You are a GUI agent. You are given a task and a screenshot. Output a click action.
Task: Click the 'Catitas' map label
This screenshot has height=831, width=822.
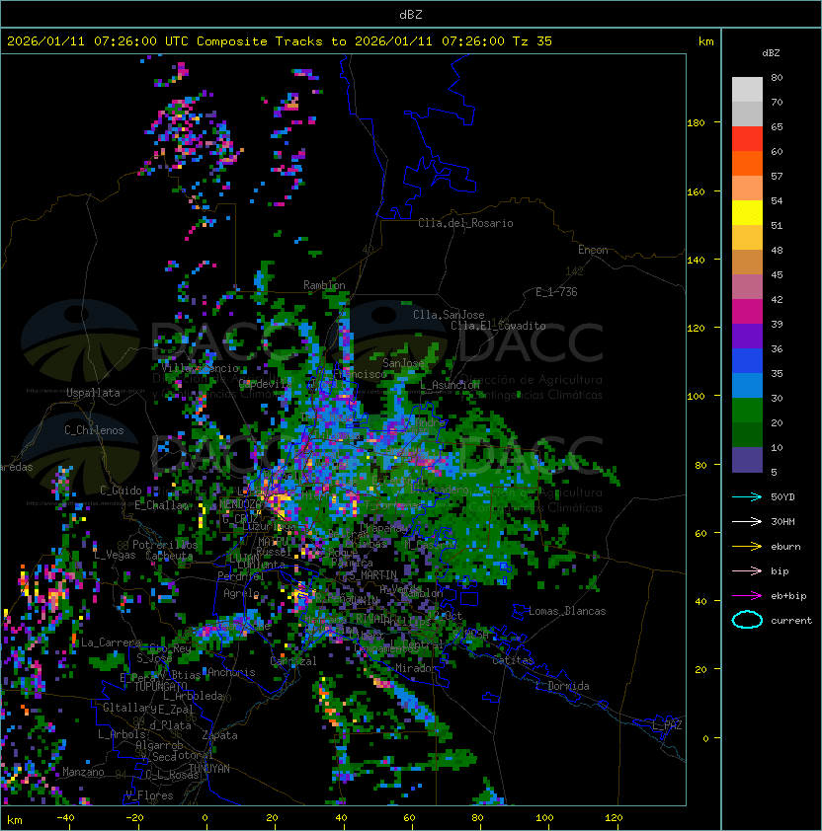click(513, 660)
